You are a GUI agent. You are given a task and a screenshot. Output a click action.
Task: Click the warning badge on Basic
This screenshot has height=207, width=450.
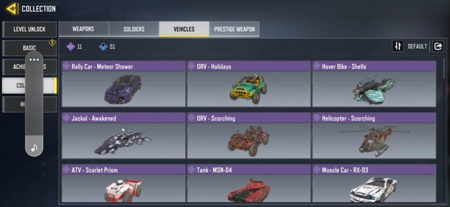click(52, 43)
